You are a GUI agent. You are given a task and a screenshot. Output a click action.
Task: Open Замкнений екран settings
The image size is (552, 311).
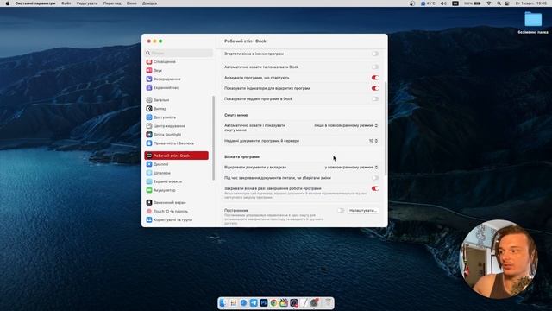[166, 202]
